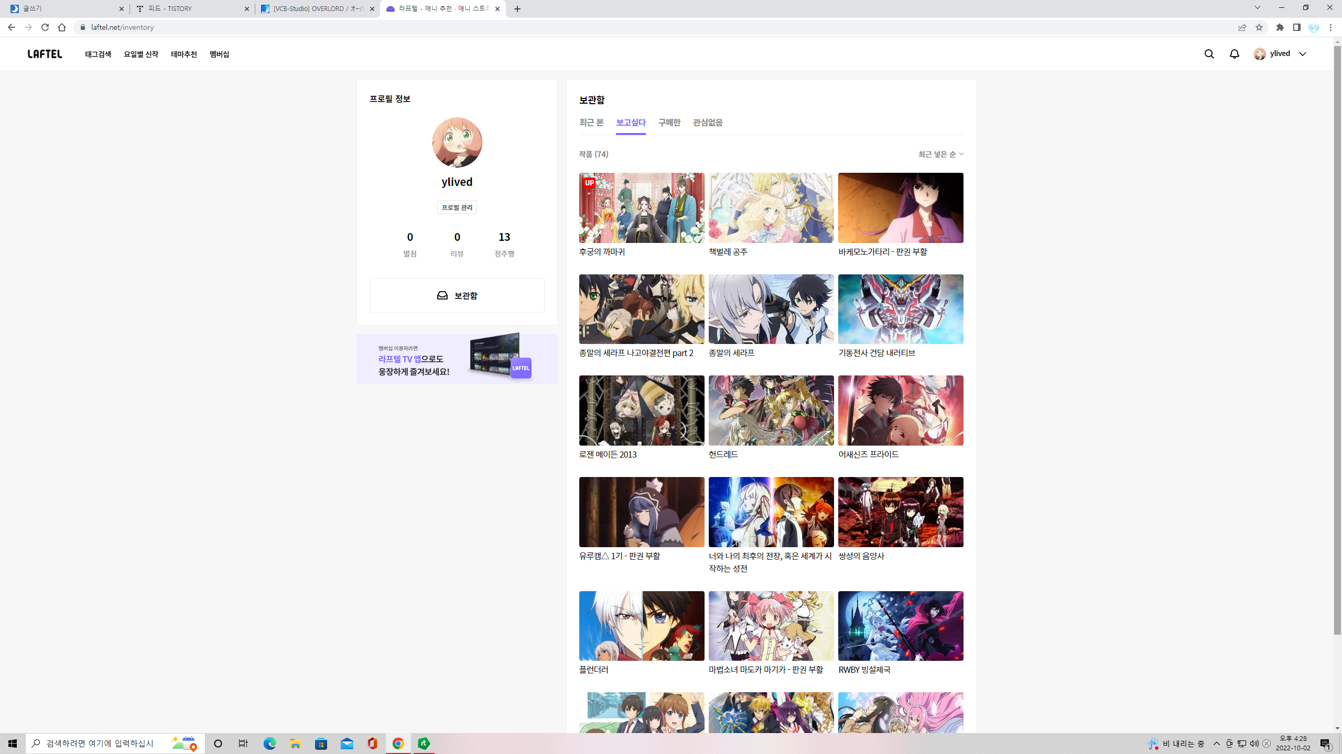The width and height of the screenshot is (1342, 754).
Task: Open Chrome side panel icon
Action: (1297, 27)
